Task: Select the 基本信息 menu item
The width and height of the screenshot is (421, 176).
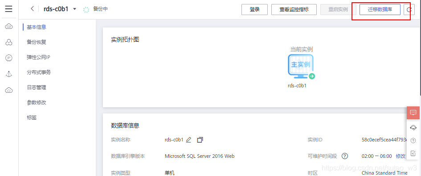Action: (x=37, y=27)
